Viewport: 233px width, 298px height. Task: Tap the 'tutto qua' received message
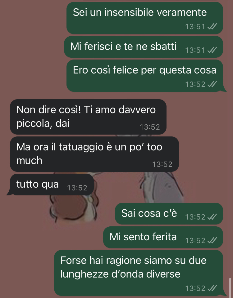pos(52,184)
